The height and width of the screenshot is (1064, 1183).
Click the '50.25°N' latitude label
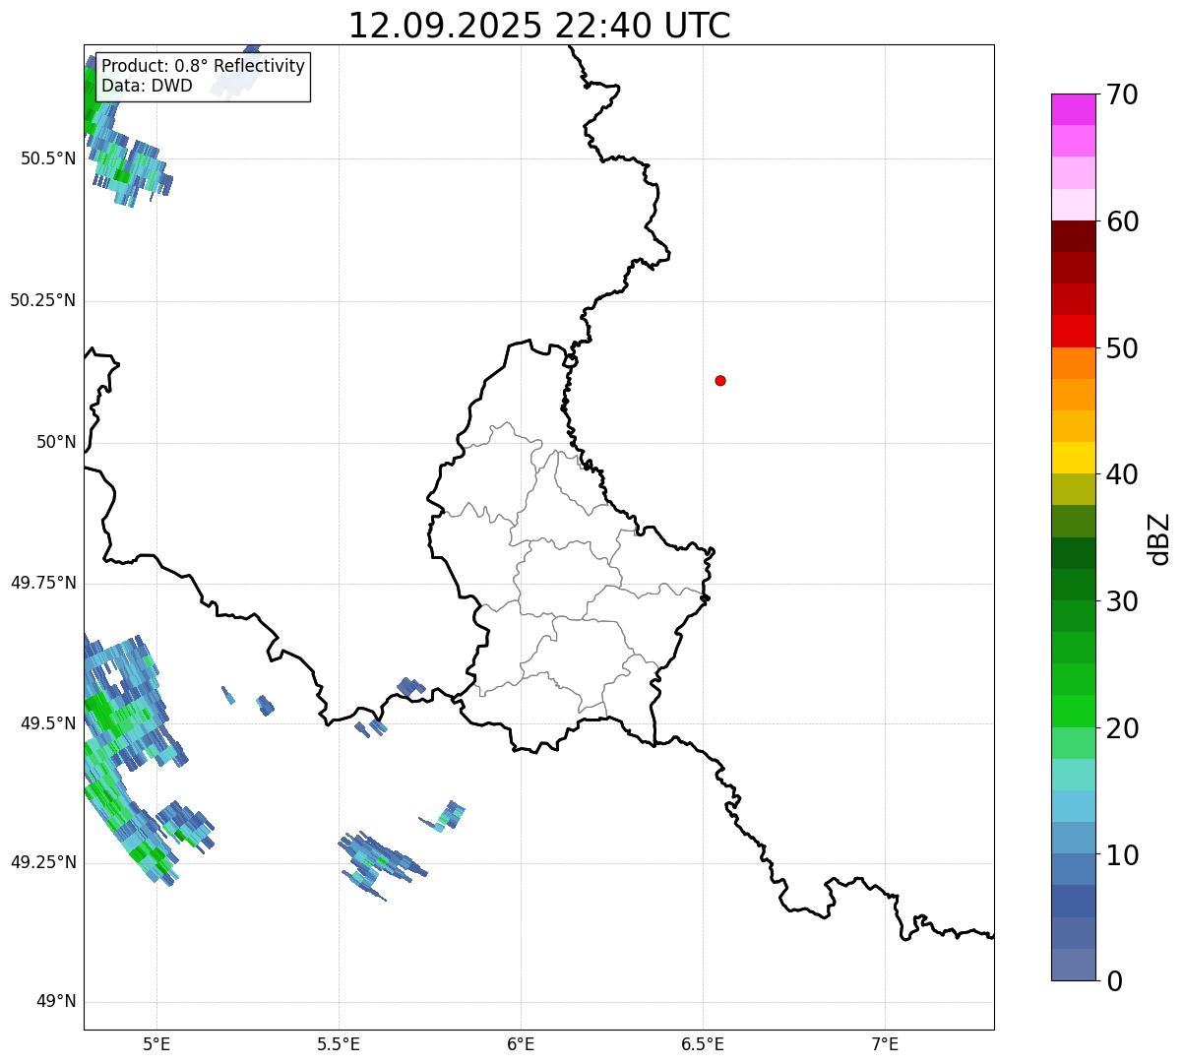coord(43,300)
